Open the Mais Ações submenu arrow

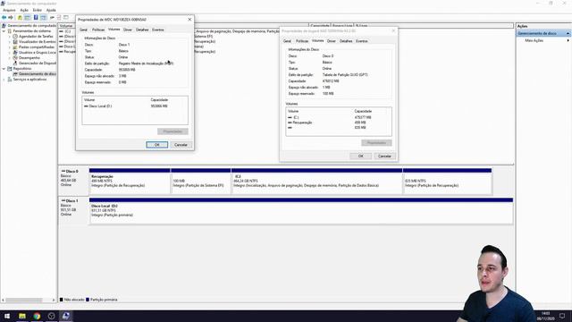coord(568,40)
